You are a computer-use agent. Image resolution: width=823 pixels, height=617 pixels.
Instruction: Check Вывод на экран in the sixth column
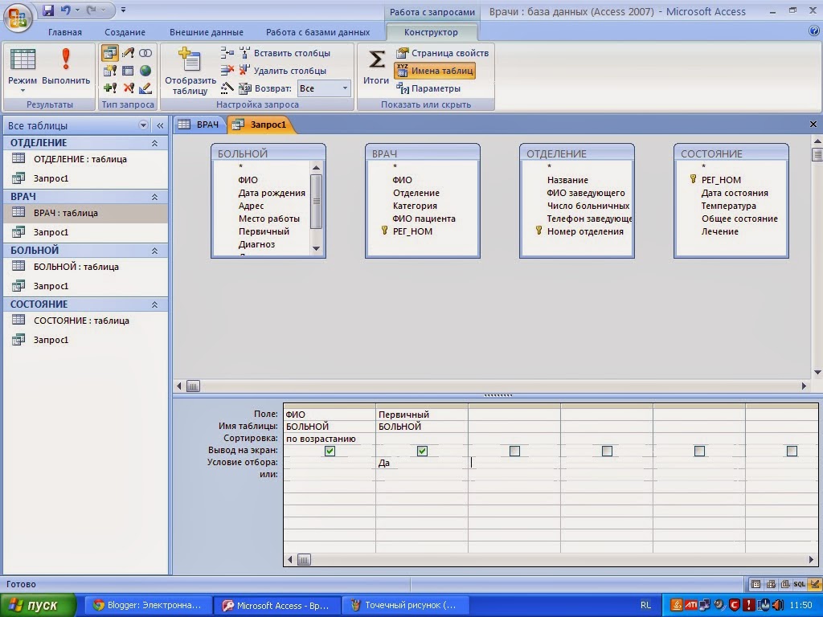(x=792, y=451)
